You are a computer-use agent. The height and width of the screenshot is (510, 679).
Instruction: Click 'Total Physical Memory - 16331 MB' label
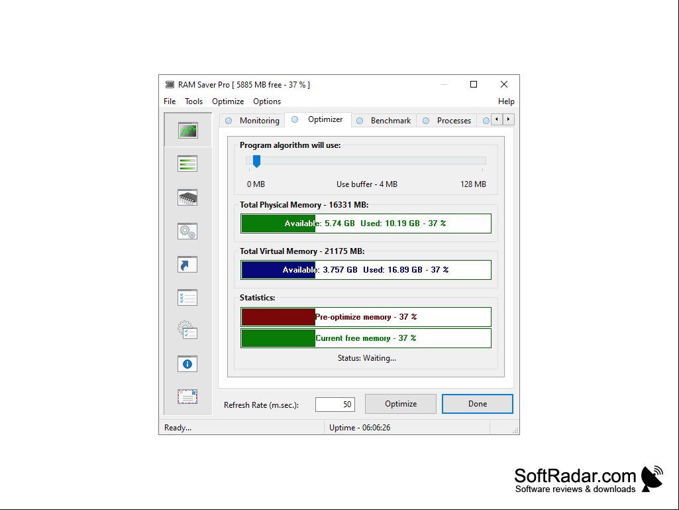tap(304, 205)
